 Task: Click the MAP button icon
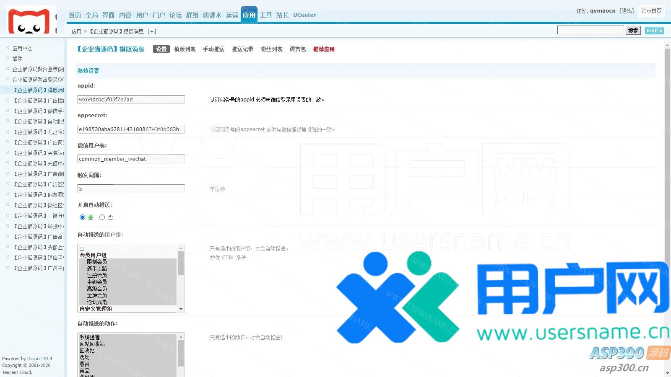point(654,31)
